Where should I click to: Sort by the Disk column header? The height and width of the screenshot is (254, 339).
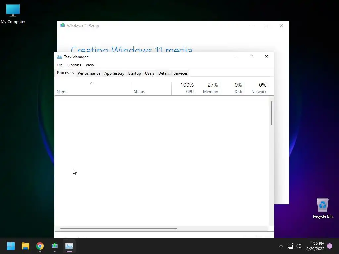[232, 88]
